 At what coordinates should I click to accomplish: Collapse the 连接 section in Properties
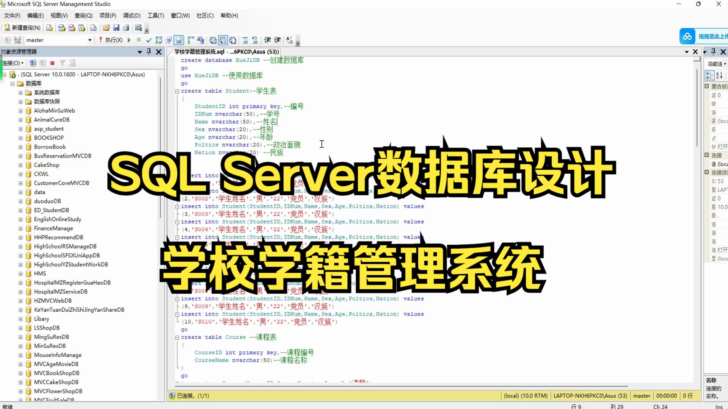[x=707, y=155]
